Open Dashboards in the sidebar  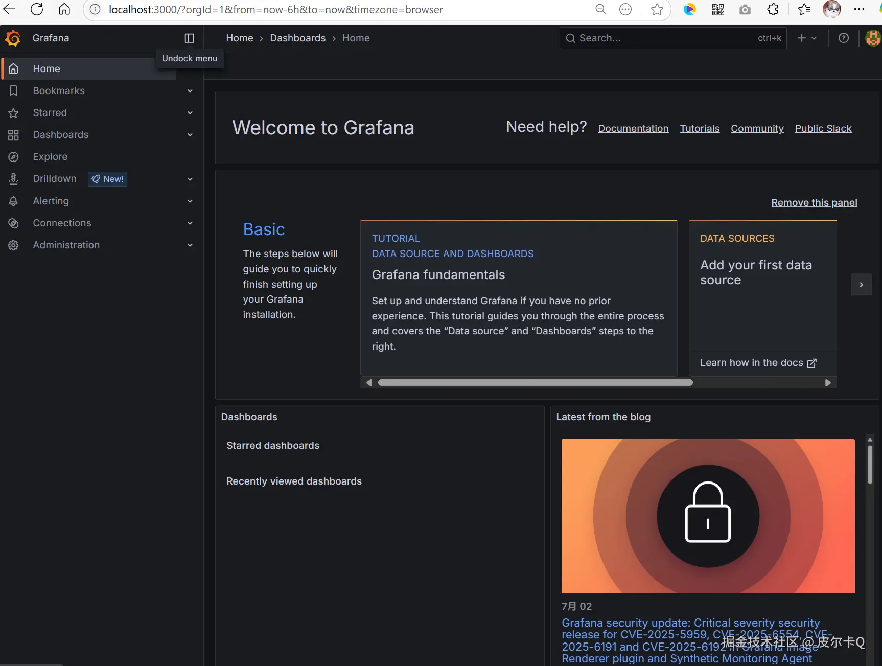tap(61, 134)
